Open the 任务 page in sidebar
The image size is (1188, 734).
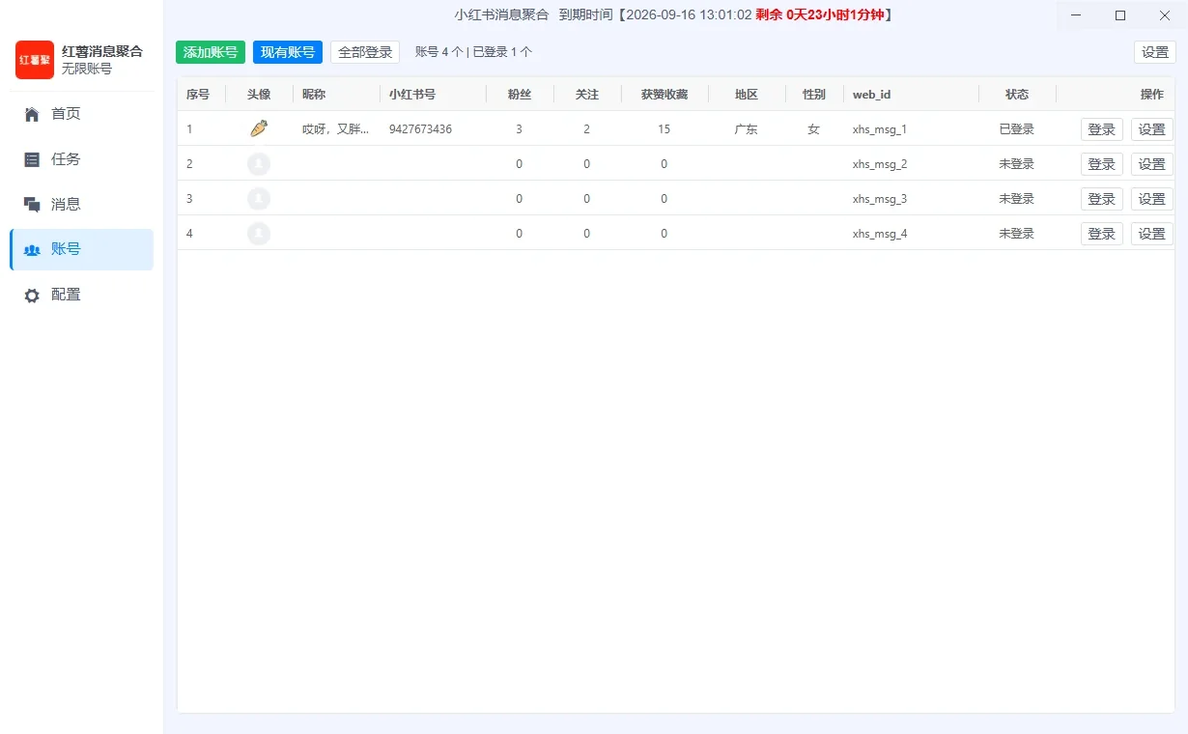tap(81, 159)
